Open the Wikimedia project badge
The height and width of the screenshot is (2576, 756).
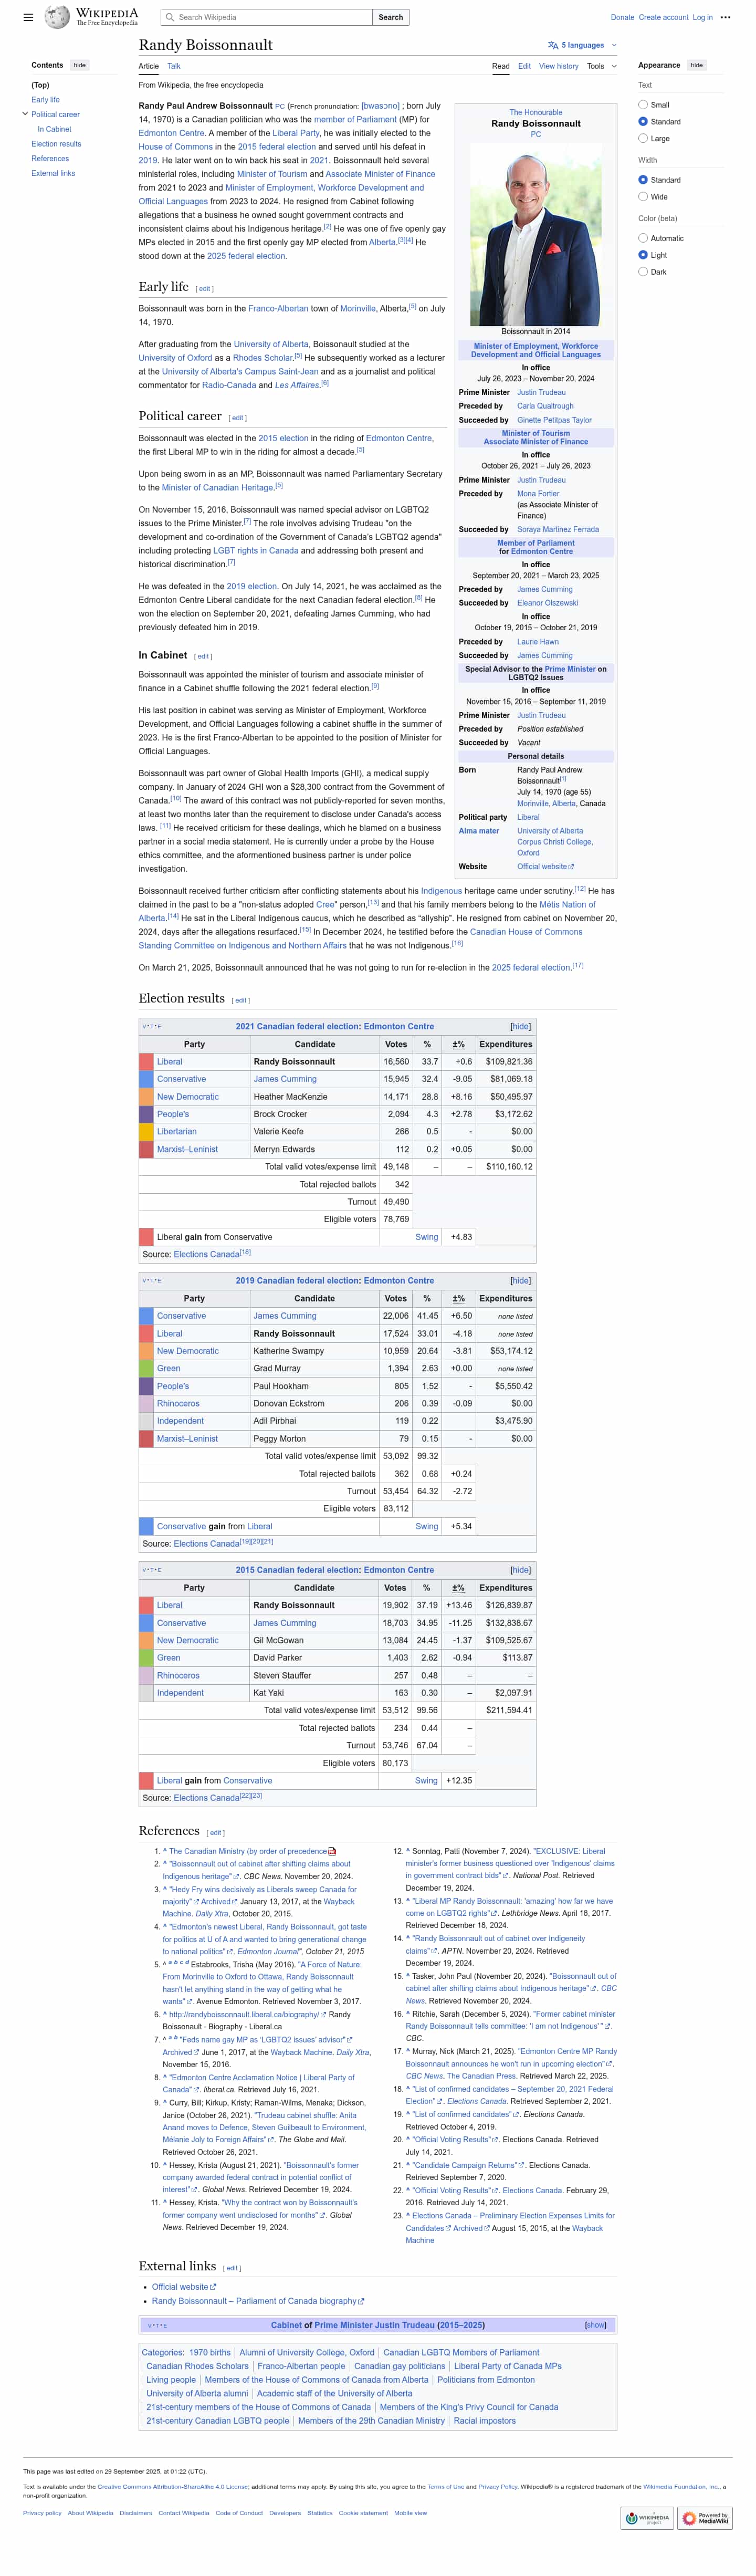[648, 2518]
